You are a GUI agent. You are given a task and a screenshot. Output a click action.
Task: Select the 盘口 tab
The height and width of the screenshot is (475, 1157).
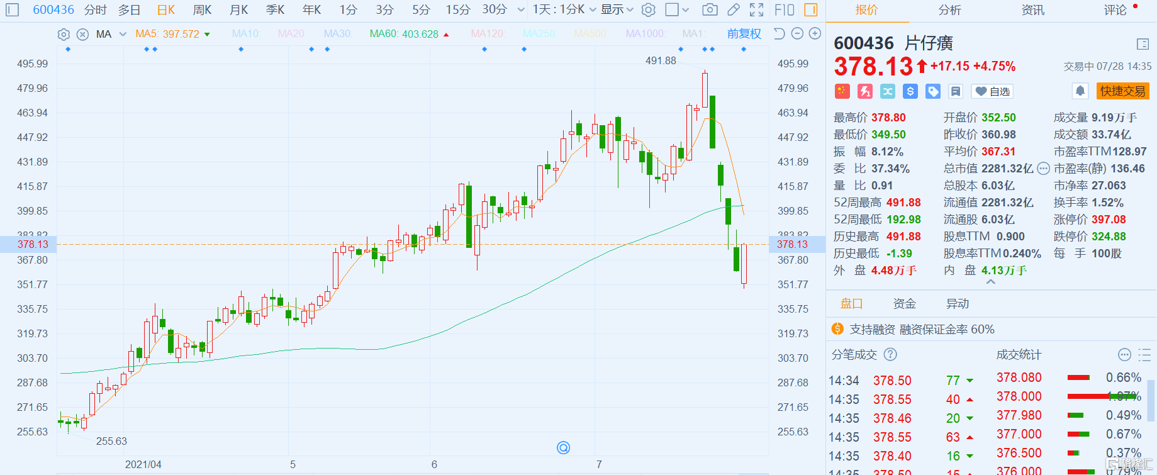(851, 304)
